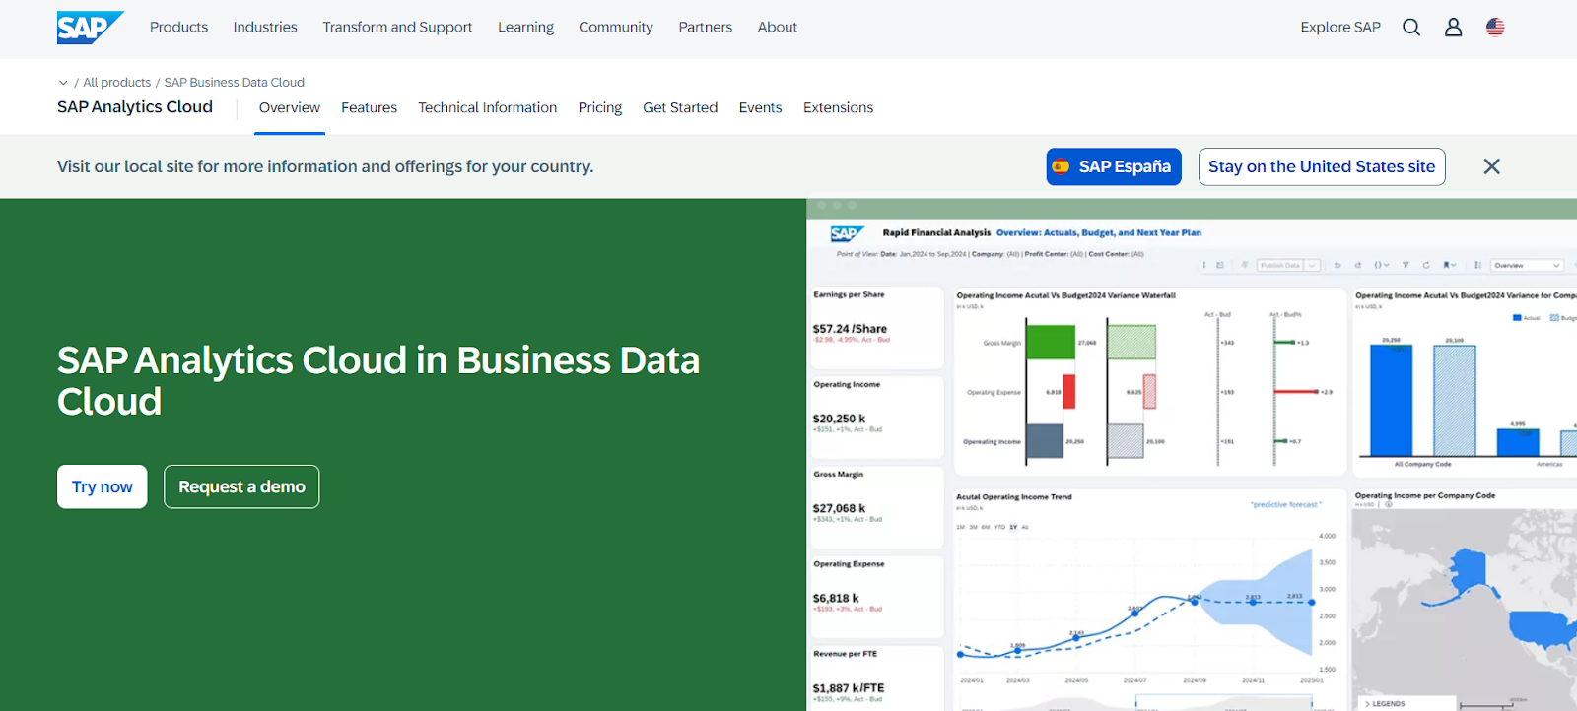Open Transform and Support menu
This screenshot has height=711, width=1577.
pyautogui.click(x=397, y=28)
